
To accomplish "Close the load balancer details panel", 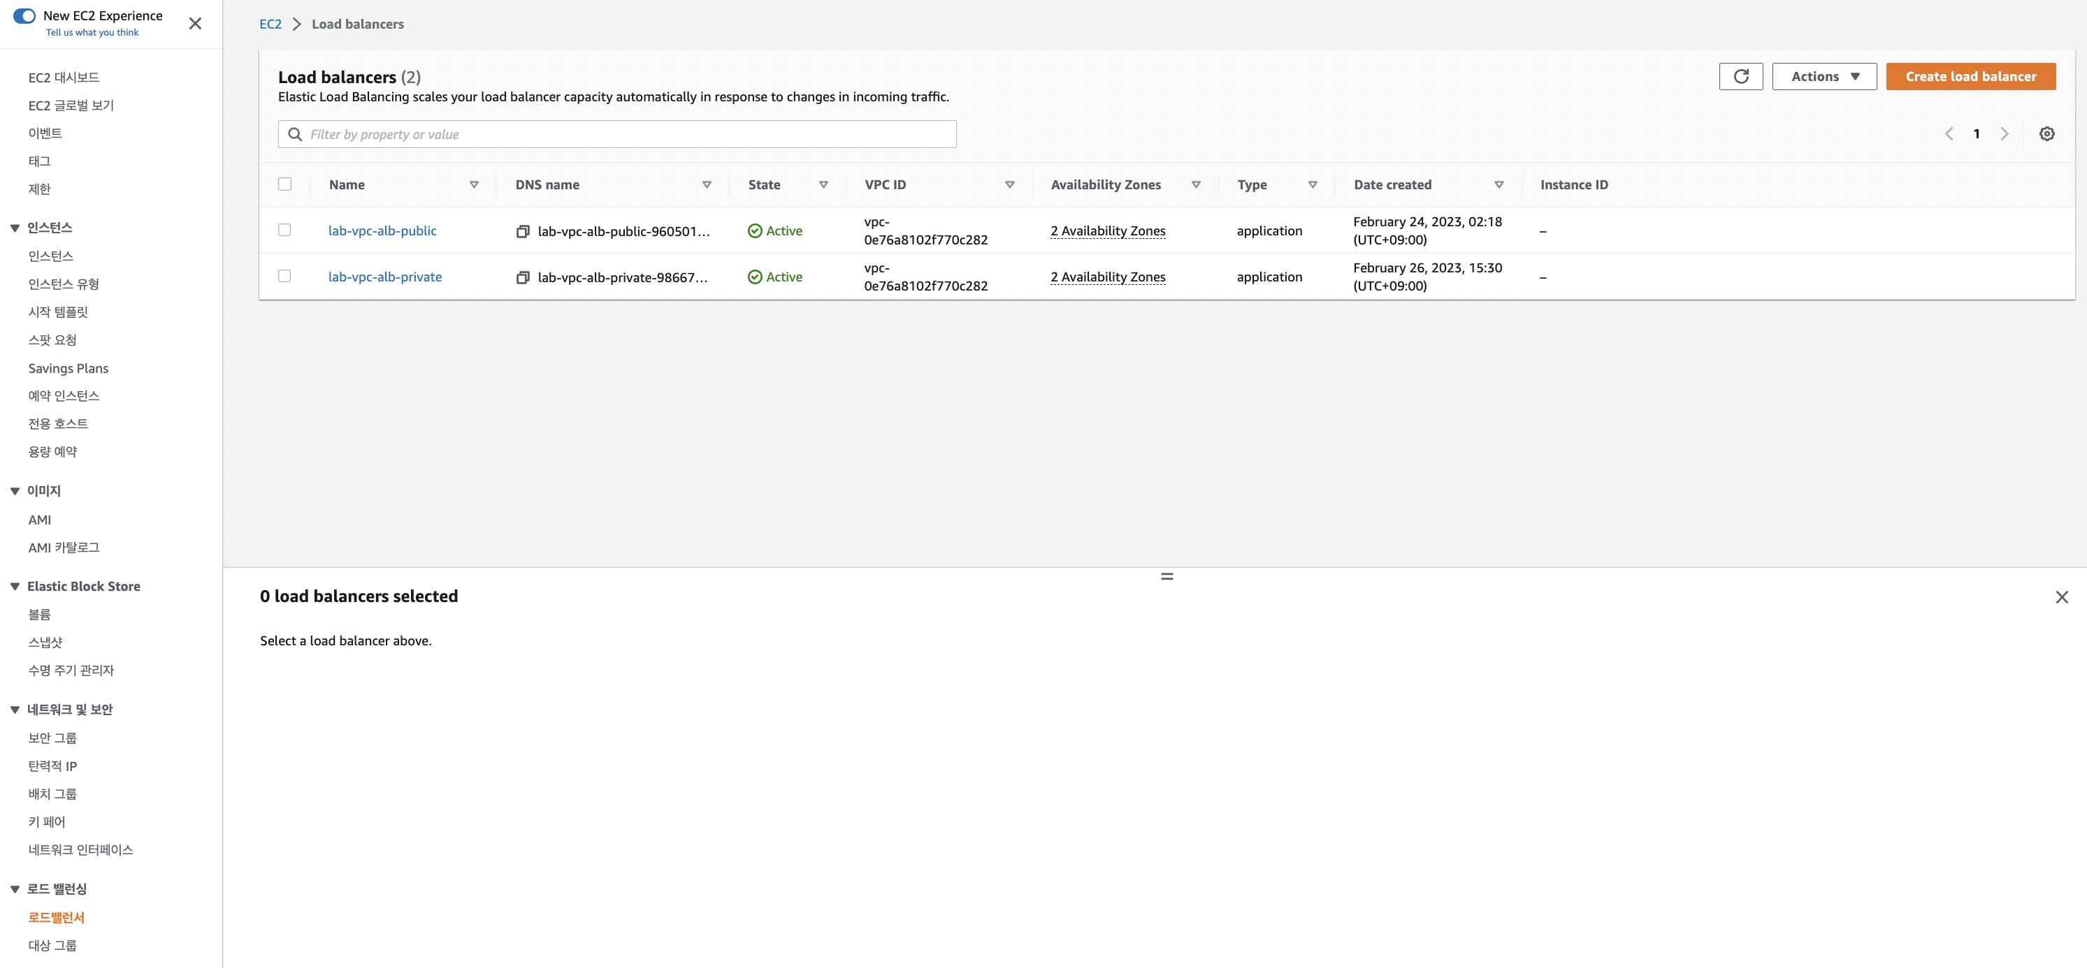I will [x=2061, y=597].
